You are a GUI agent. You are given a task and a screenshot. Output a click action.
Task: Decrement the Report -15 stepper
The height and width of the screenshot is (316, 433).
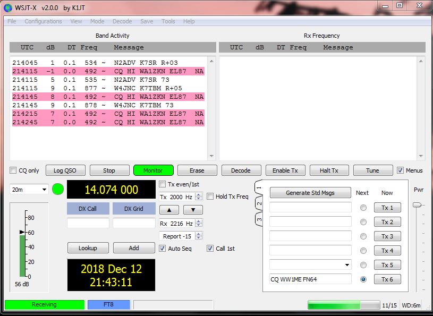point(198,238)
